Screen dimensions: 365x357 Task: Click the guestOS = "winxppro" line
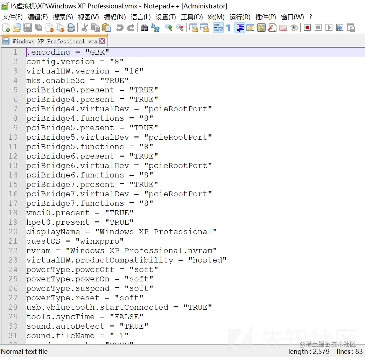[x=75, y=241]
